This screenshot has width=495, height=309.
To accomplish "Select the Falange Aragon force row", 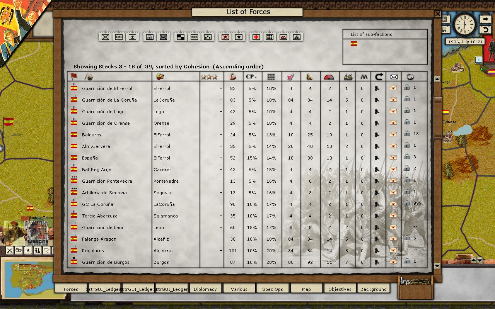I will click(99, 239).
